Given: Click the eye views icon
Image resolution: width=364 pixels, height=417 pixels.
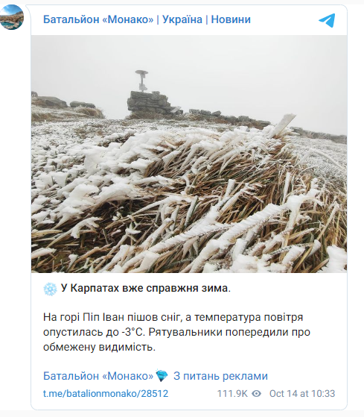Looking at the screenshot, I should coord(256,394).
